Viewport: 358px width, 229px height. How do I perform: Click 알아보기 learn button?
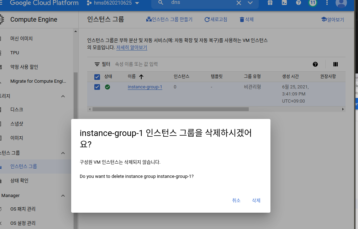pos(332,20)
